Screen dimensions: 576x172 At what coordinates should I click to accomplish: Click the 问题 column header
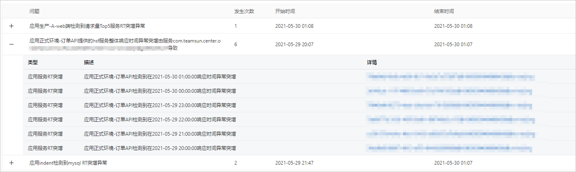tap(34, 11)
